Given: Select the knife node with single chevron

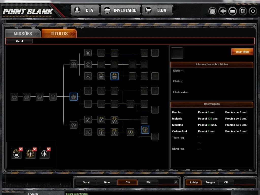Looking at the screenshot, I should (x=101, y=120).
